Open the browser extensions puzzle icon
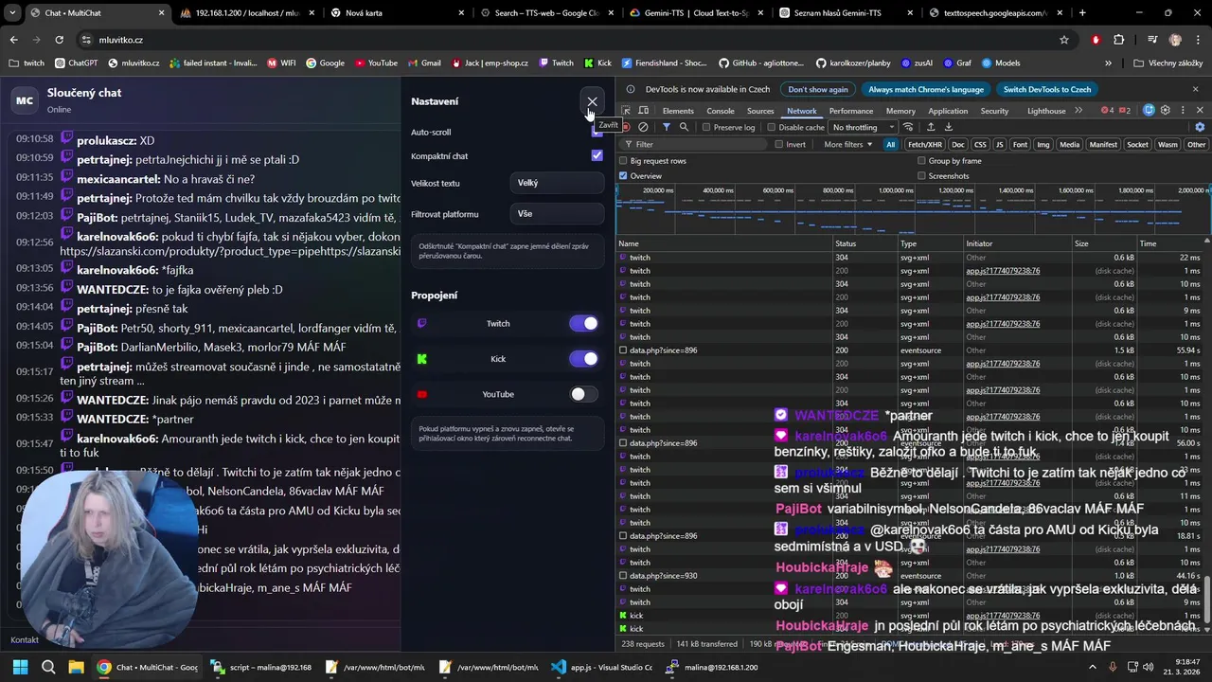 [x=1119, y=40]
